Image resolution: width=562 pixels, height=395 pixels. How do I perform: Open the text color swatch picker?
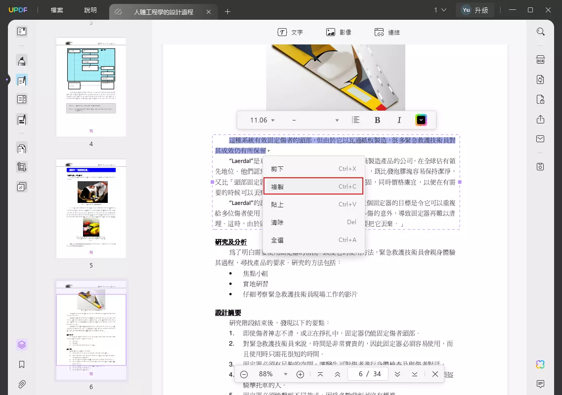pyautogui.click(x=421, y=119)
